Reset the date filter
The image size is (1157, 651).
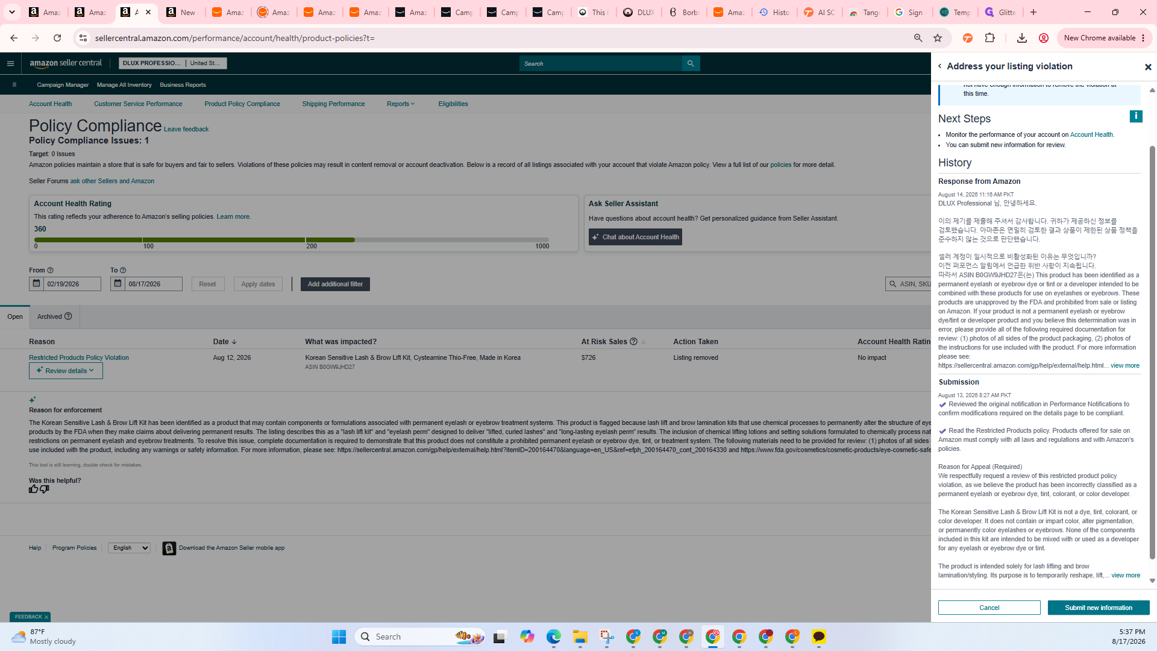(x=207, y=284)
